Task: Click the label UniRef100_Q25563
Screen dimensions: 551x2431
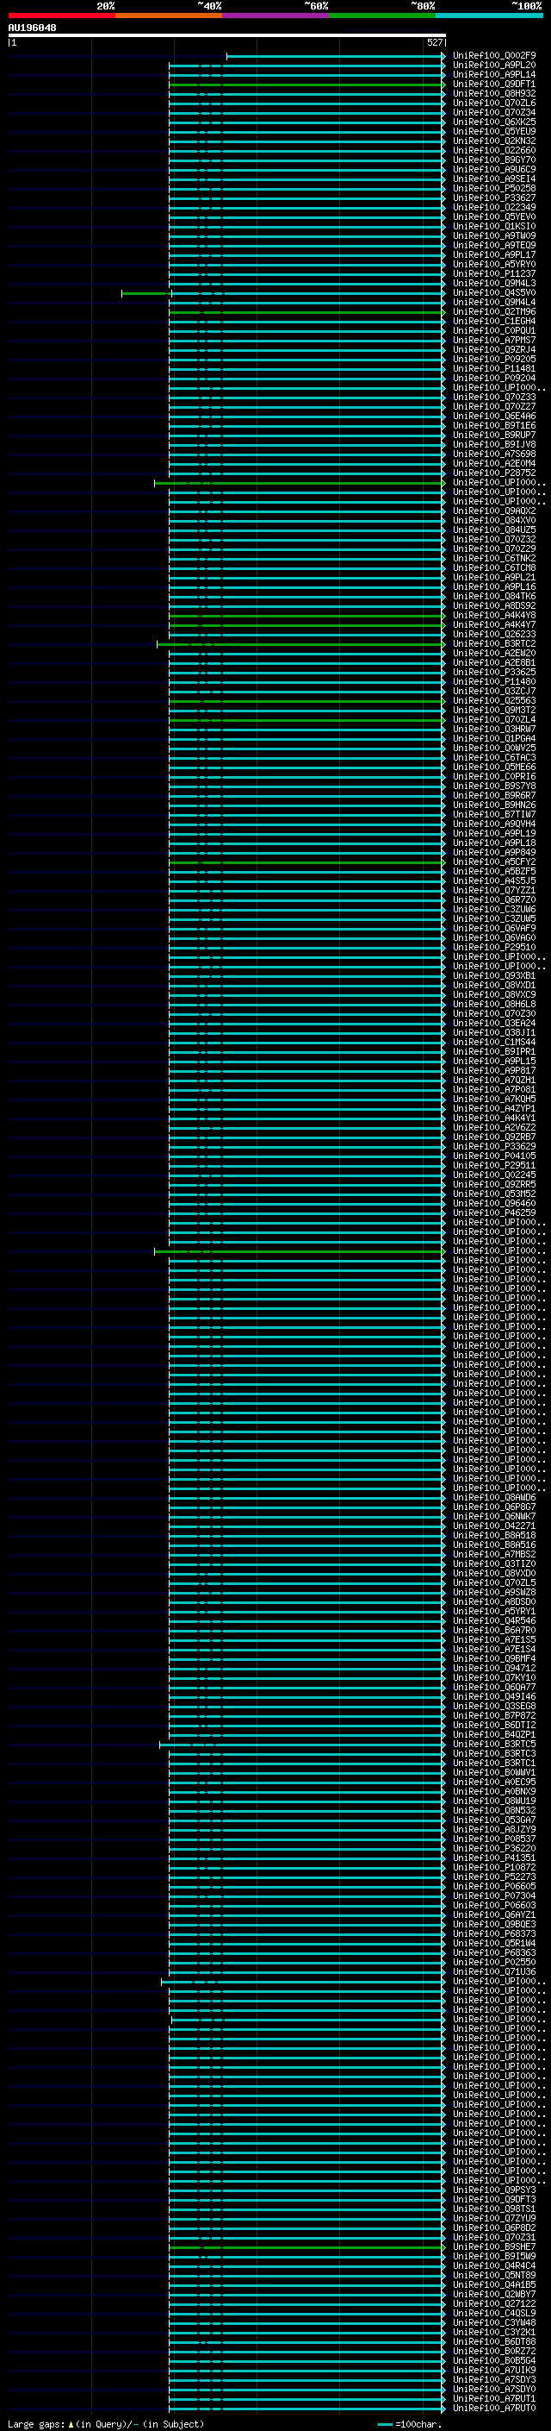Action: 493,700
